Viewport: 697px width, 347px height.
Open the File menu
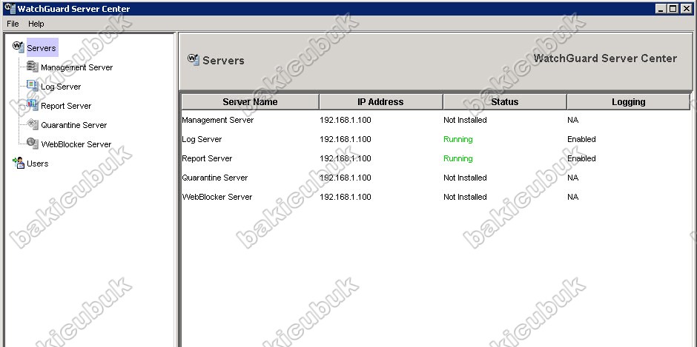pos(13,24)
